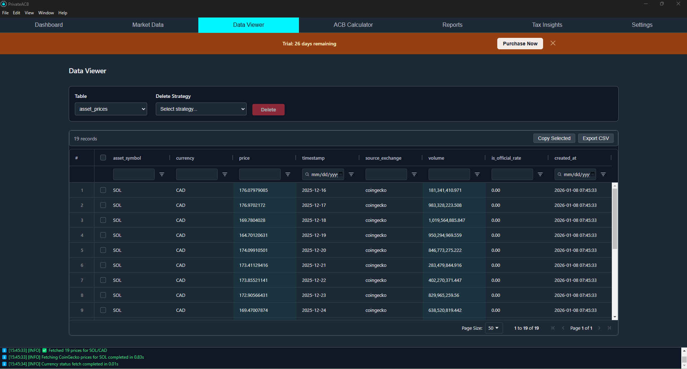This screenshot has height=369, width=687.
Task: Switch to the Market Data tab
Action: [x=148, y=25]
